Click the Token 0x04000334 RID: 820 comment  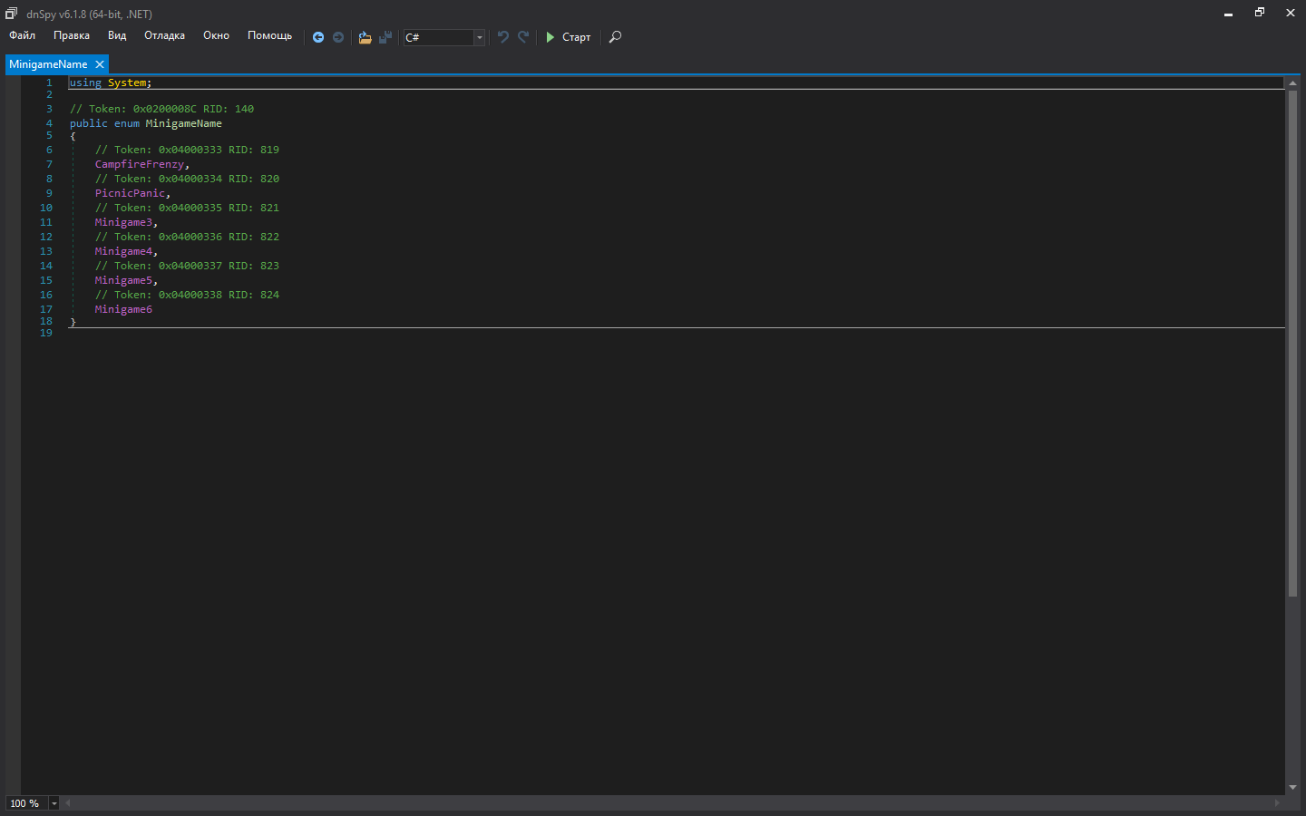point(187,179)
